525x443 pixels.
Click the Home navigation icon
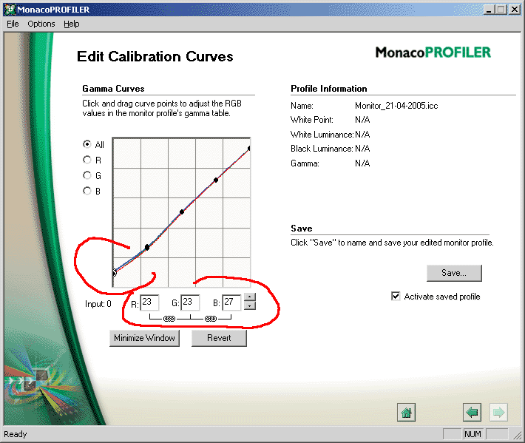coord(406,412)
